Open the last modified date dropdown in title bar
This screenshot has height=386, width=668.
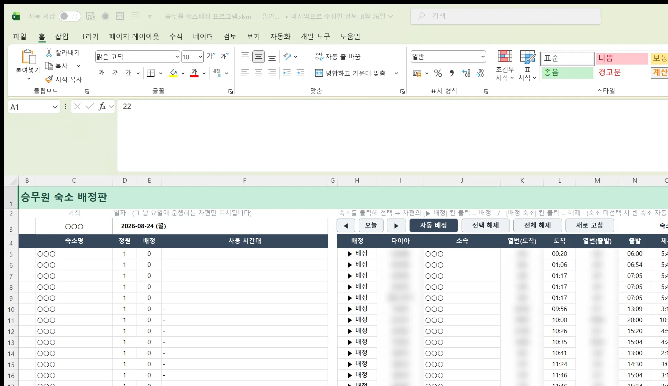390,16
